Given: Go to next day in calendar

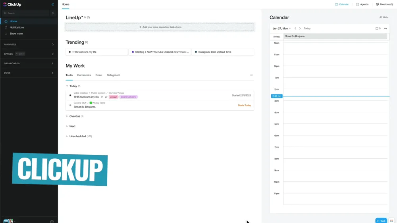Looking at the screenshot, I should pyautogui.click(x=300, y=29).
